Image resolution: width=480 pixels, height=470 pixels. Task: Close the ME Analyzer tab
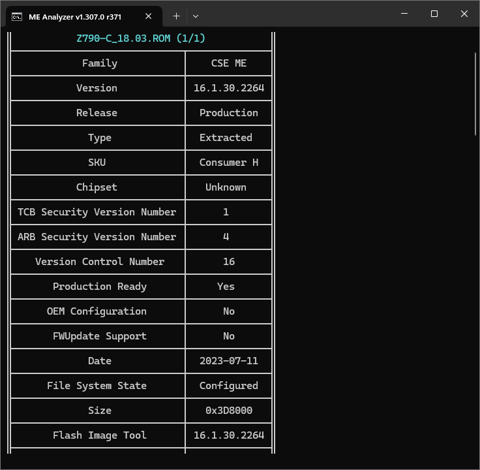point(149,16)
